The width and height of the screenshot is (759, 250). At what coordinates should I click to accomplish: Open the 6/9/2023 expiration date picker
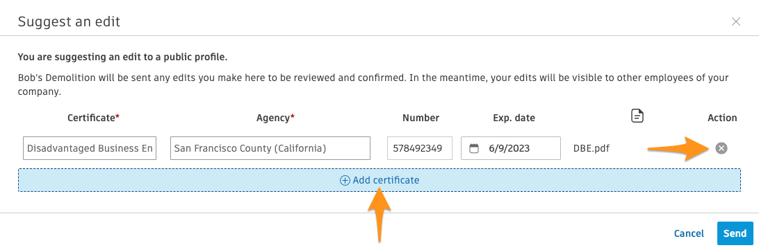click(511, 148)
